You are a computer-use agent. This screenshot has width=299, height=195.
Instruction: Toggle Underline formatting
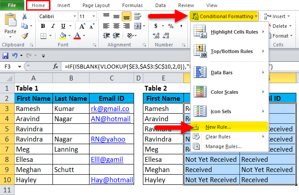[63, 26]
